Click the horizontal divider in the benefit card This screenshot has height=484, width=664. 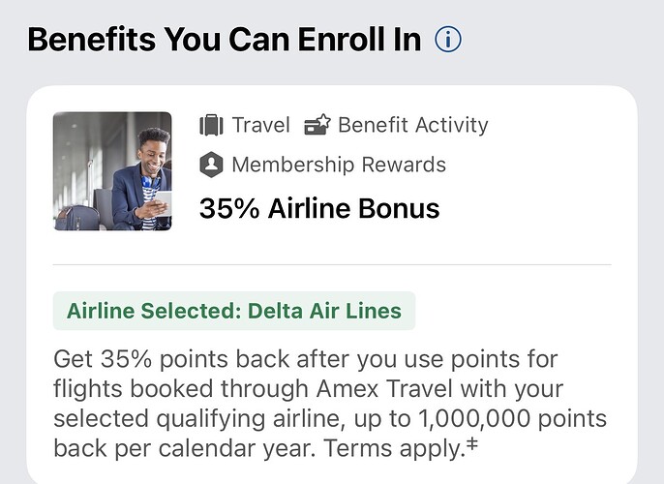click(x=332, y=264)
